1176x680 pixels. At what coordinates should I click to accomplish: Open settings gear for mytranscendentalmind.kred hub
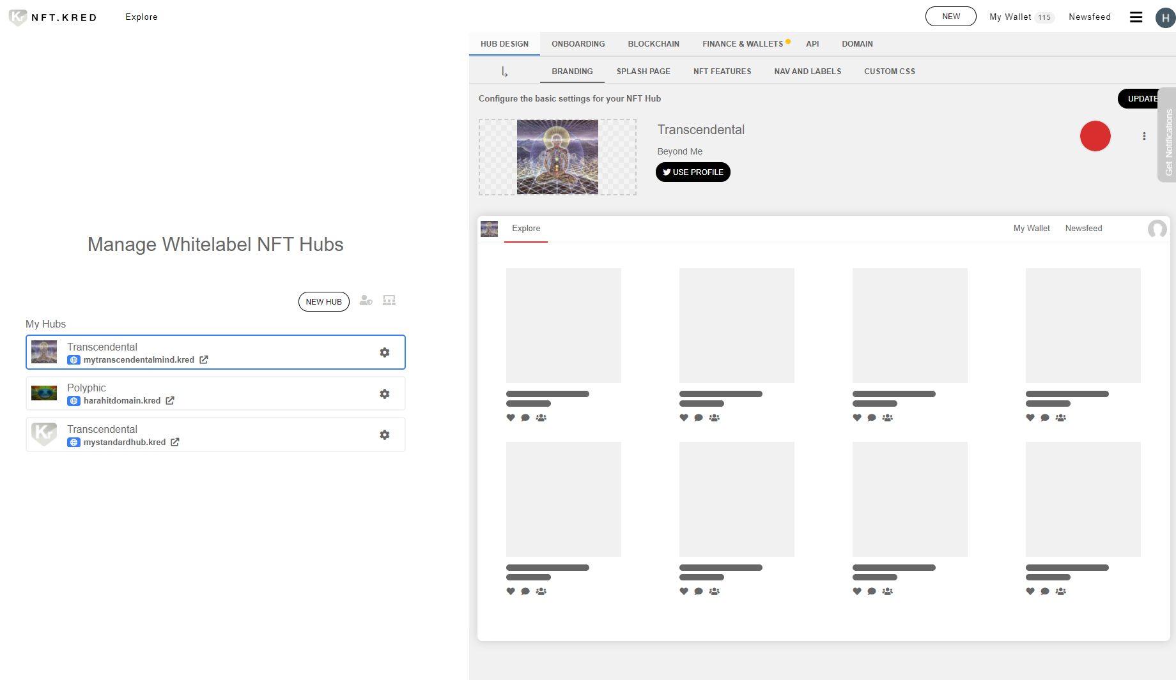(x=385, y=352)
